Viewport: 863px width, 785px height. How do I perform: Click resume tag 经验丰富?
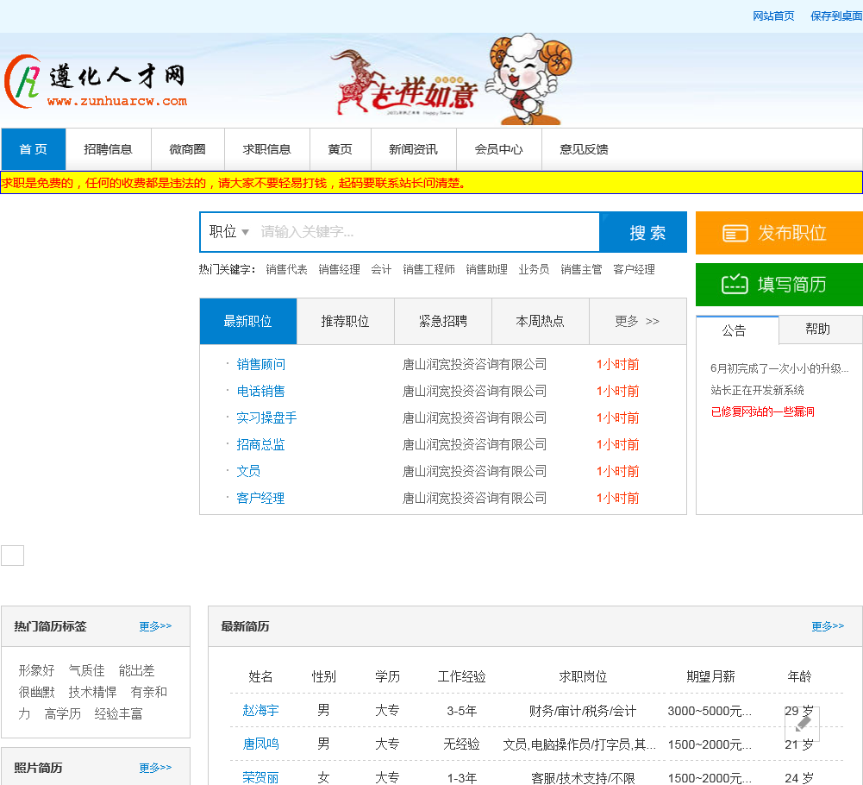tap(118, 714)
